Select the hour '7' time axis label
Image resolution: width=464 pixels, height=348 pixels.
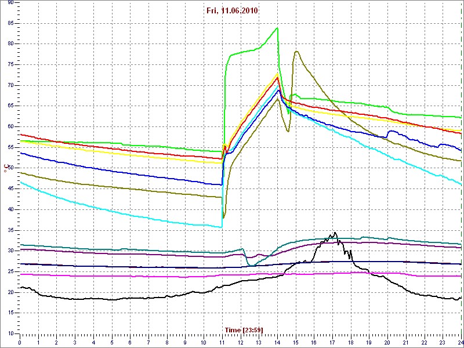tap(148, 343)
